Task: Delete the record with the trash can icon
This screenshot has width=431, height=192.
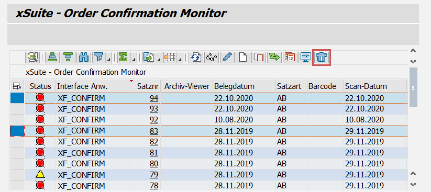Action: 322,58
